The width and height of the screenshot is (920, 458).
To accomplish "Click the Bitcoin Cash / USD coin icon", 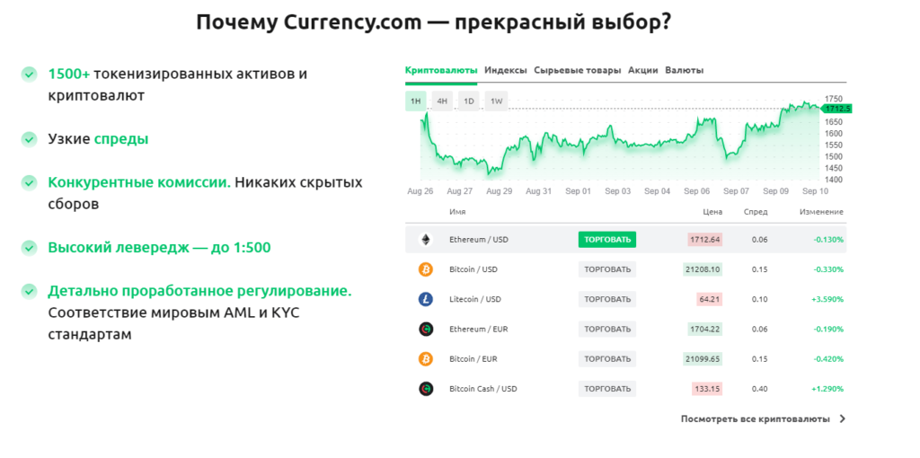I will point(425,389).
